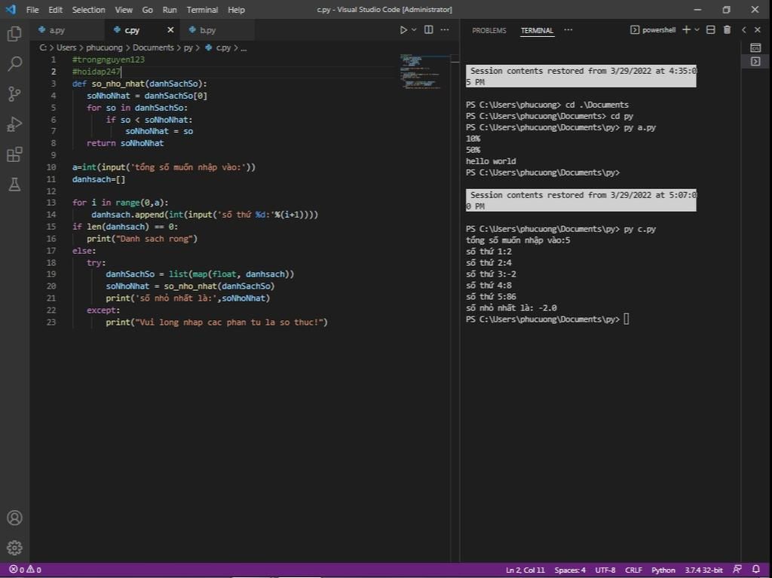Open the Explorer view in activity bar
Screen dimensions: 772x578
pos(14,33)
